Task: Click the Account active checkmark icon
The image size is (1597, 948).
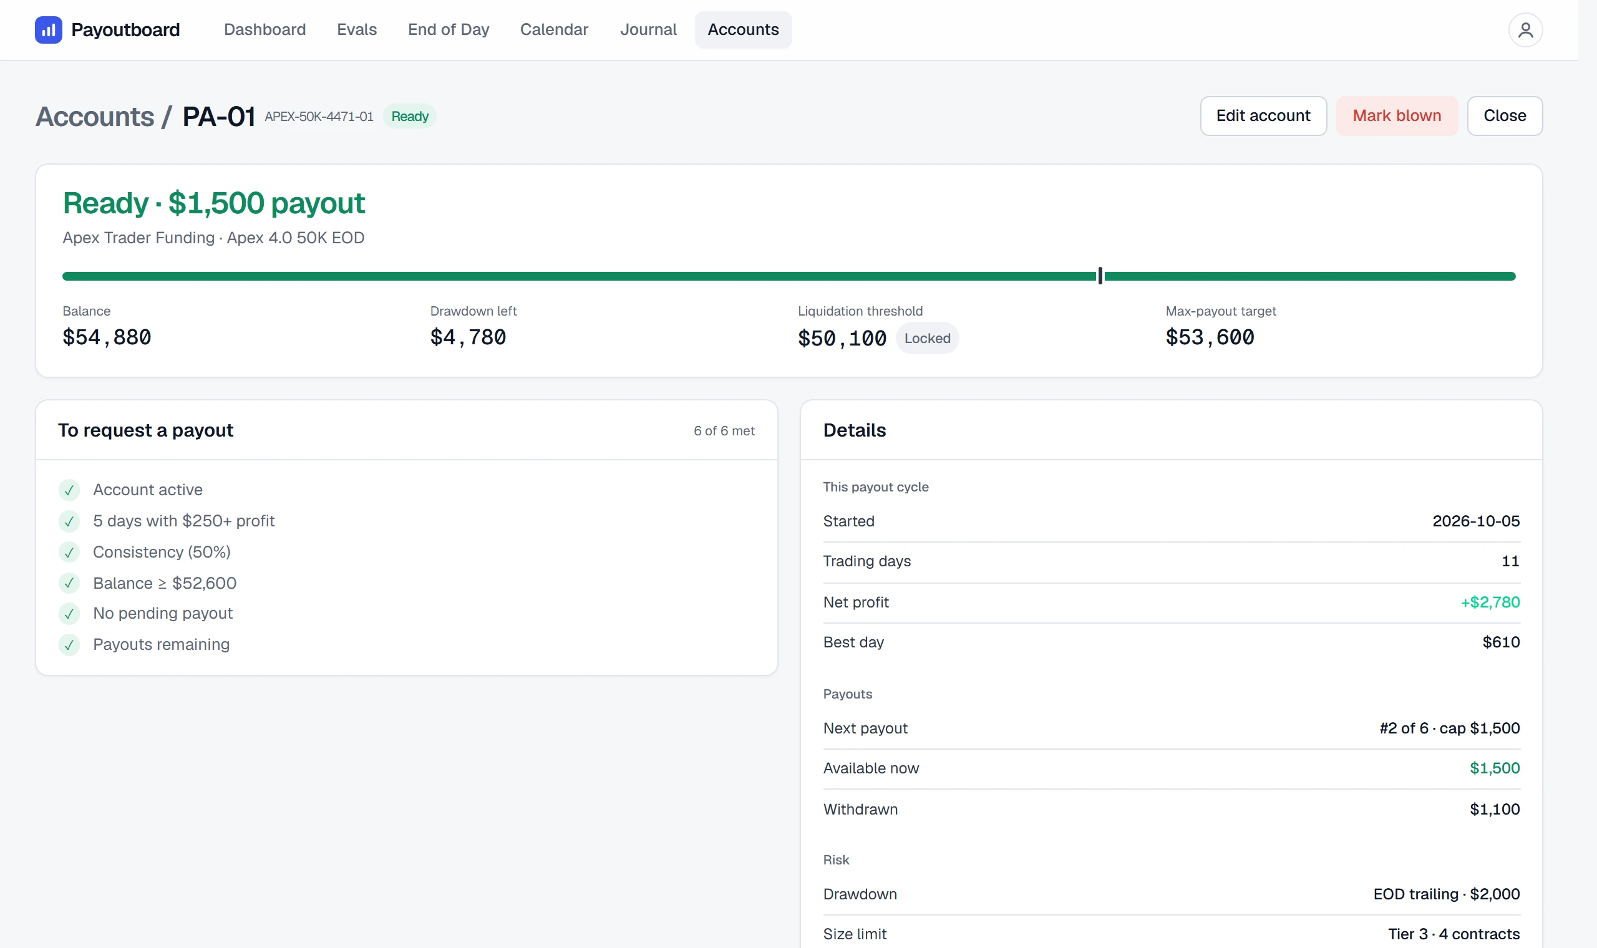Action: click(69, 490)
